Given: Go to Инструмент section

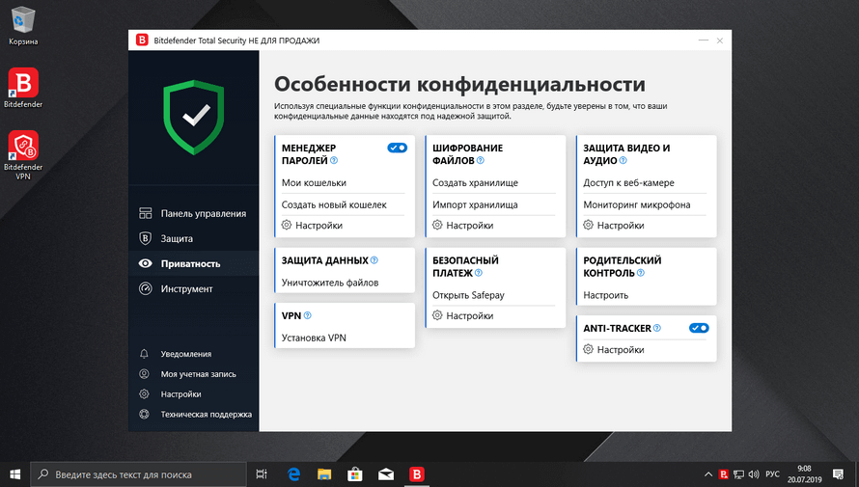Looking at the screenshot, I should (193, 289).
